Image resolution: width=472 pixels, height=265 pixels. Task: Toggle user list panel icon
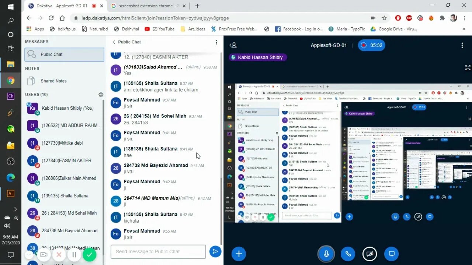233,45
